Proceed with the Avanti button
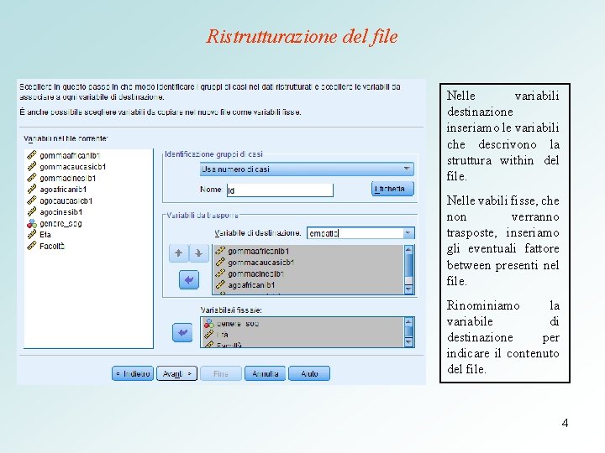Screen dimensions: 605x453 [x=176, y=373]
